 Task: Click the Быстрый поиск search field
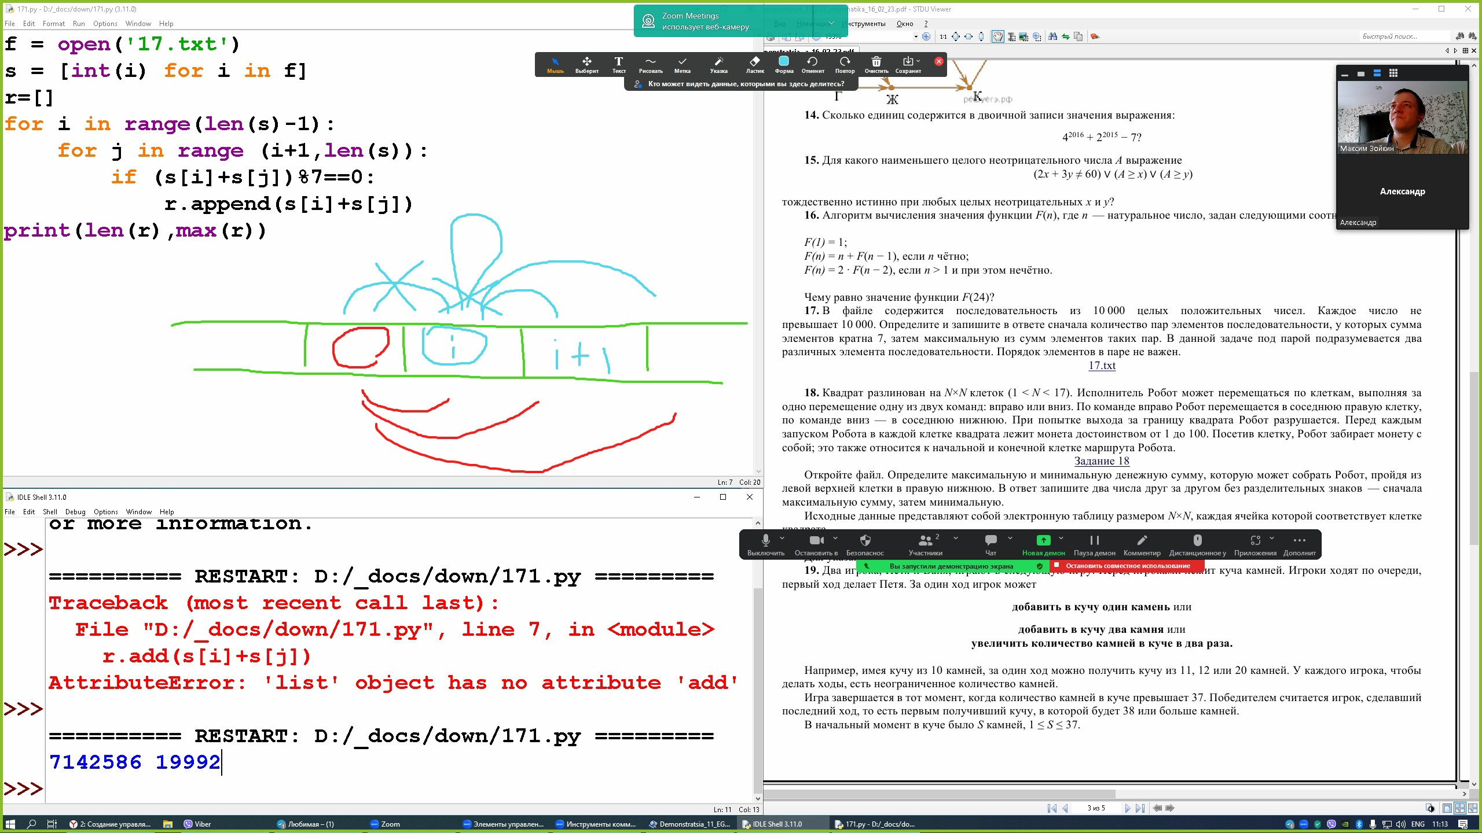coord(1404,36)
